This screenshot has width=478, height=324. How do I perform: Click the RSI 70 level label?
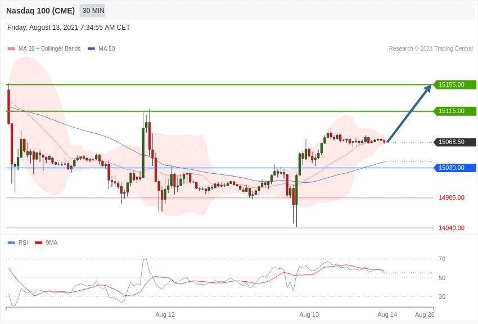[442, 259]
